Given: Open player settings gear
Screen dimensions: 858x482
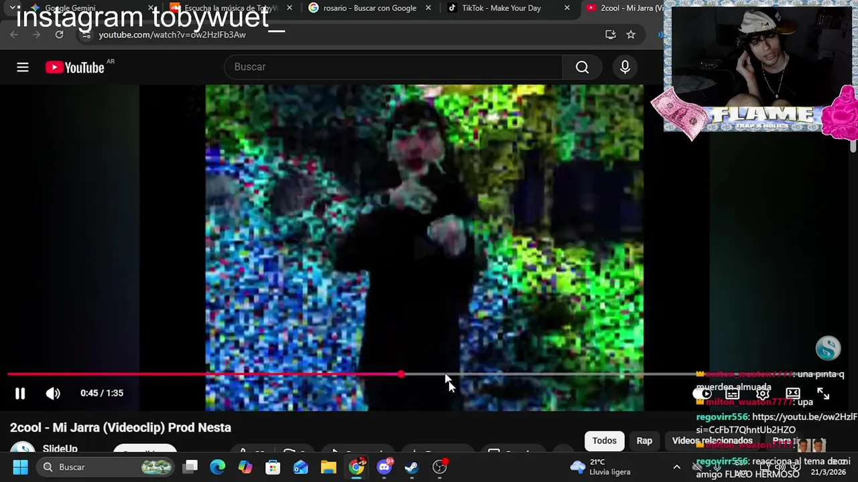Looking at the screenshot, I should tap(762, 394).
